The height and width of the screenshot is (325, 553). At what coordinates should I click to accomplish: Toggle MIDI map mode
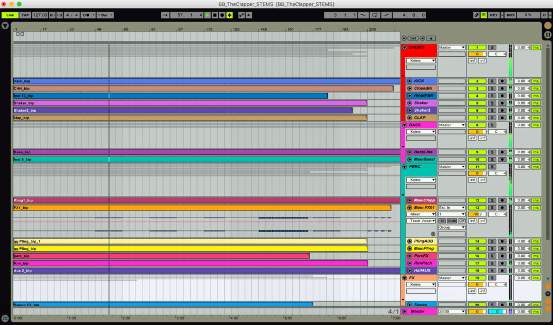pyautogui.click(x=510, y=15)
